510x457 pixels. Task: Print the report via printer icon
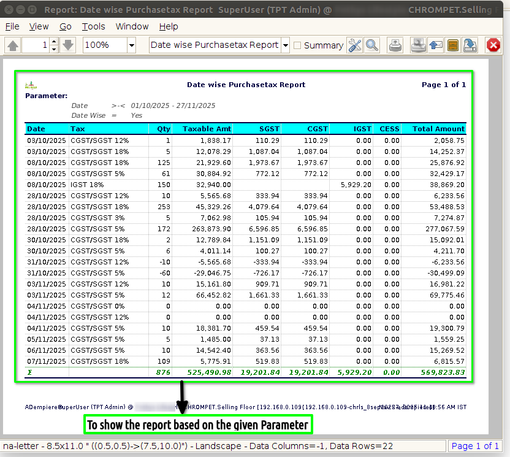pyautogui.click(x=395, y=45)
